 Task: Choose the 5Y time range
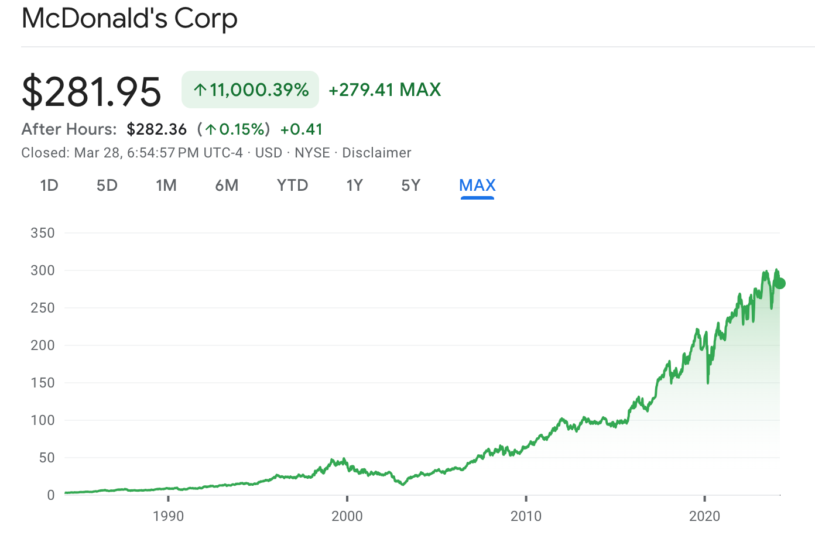pyautogui.click(x=411, y=186)
